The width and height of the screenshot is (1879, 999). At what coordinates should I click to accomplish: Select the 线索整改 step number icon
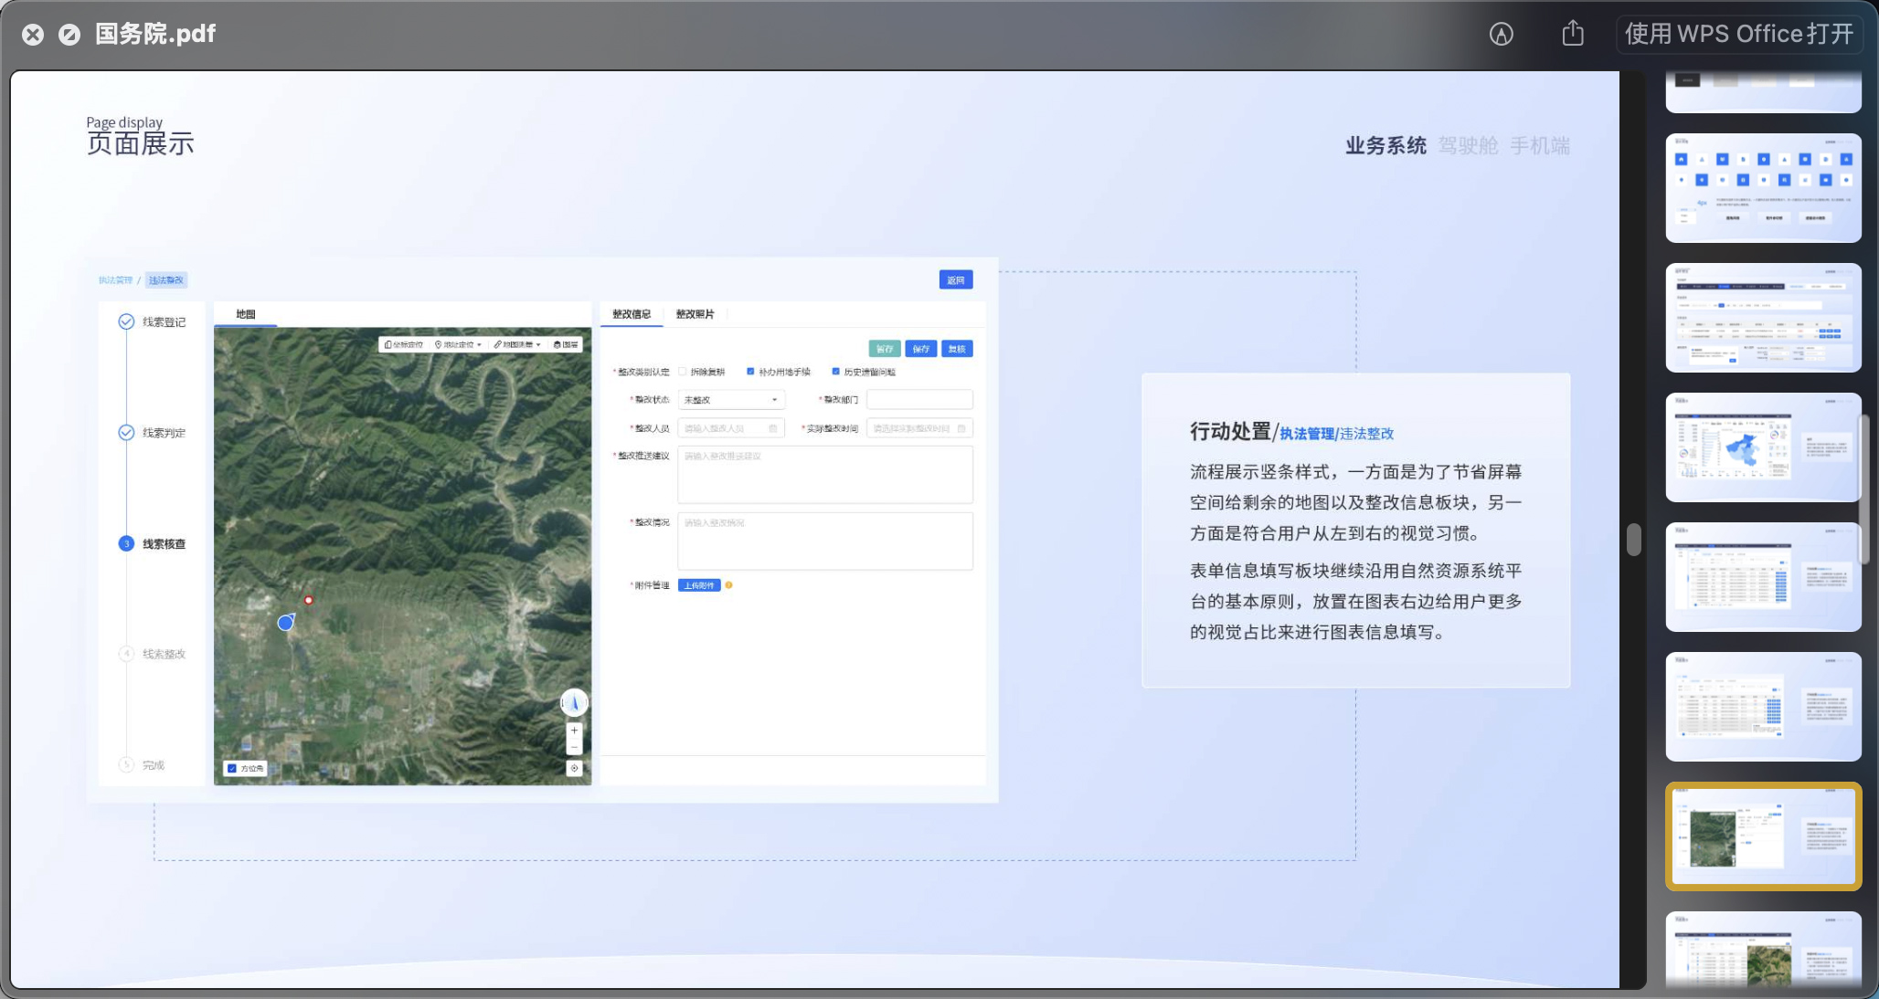tap(126, 654)
